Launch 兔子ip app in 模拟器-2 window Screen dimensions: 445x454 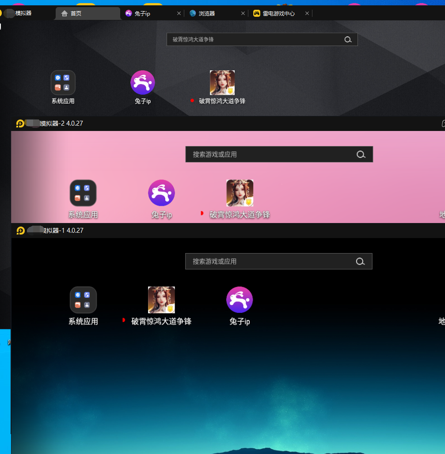coord(161,193)
